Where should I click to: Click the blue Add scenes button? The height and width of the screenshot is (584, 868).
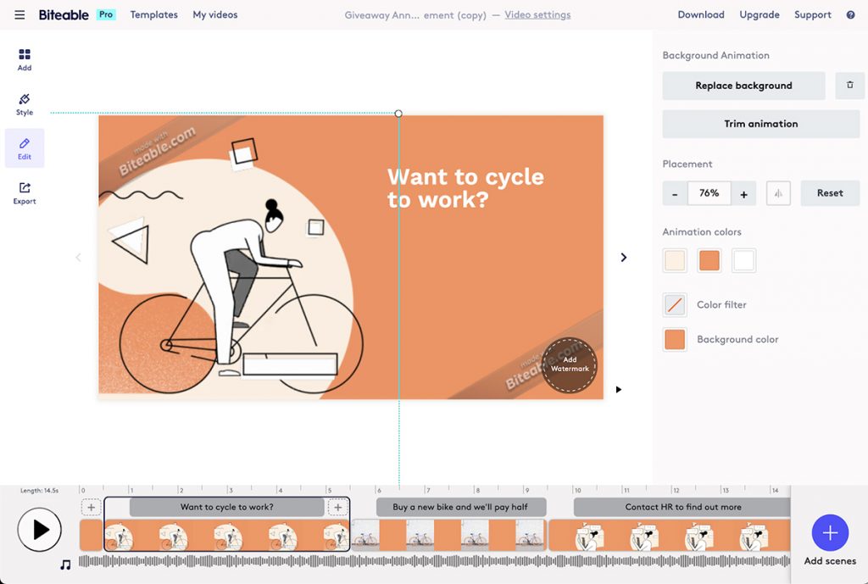(829, 534)
